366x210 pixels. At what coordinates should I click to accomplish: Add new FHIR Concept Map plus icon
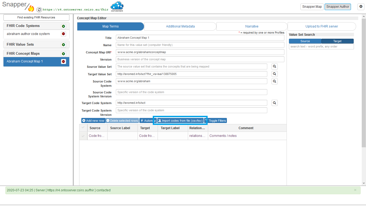(63, 54)
